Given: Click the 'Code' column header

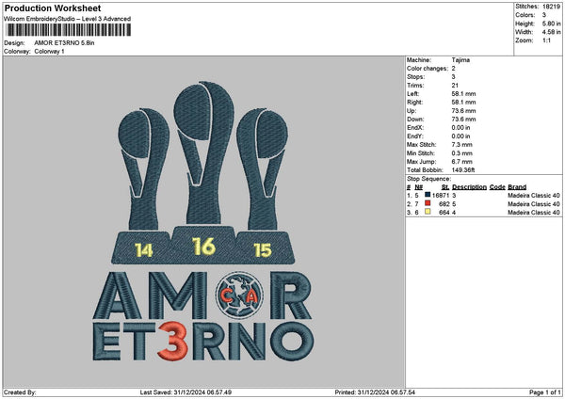Looking at the screenshot, I should 497,187.
